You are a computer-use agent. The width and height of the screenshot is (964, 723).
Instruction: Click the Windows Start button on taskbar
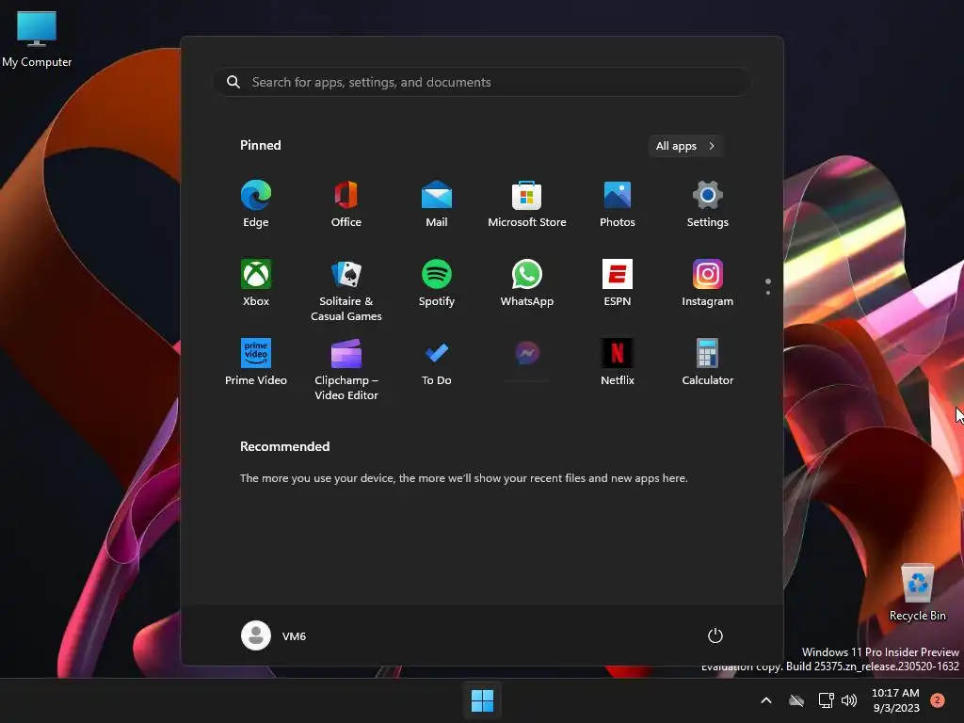point(482,700)
